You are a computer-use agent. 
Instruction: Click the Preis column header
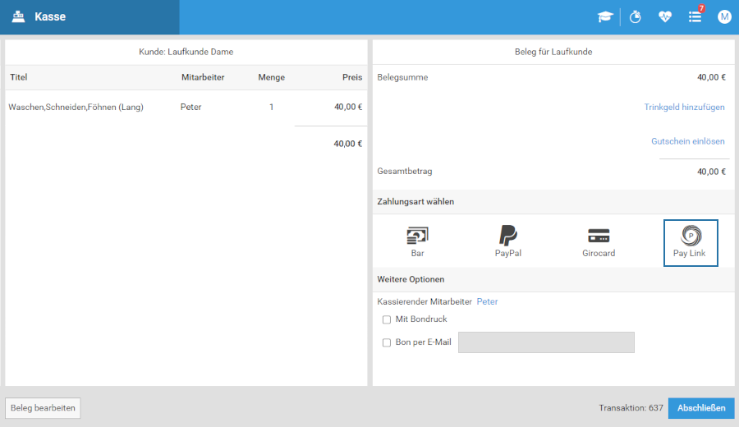point(352,77)
